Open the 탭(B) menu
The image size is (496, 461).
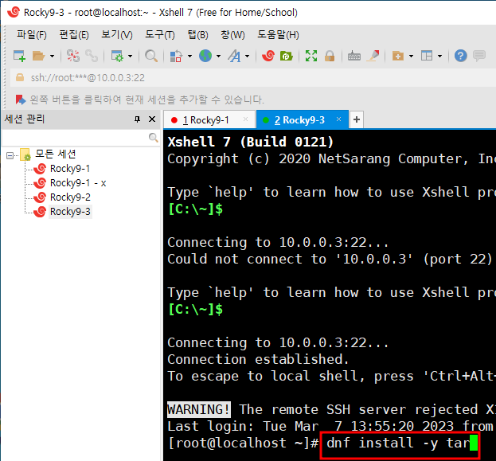tap(198, 34)
